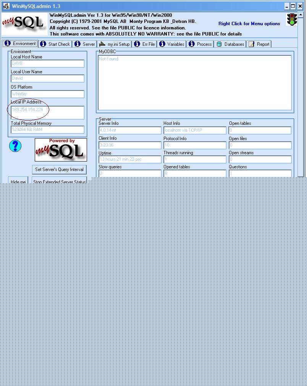307x386 pixels.
Task: Click the my.ini Setup tab icon
Action: click(x=102, y=44)
